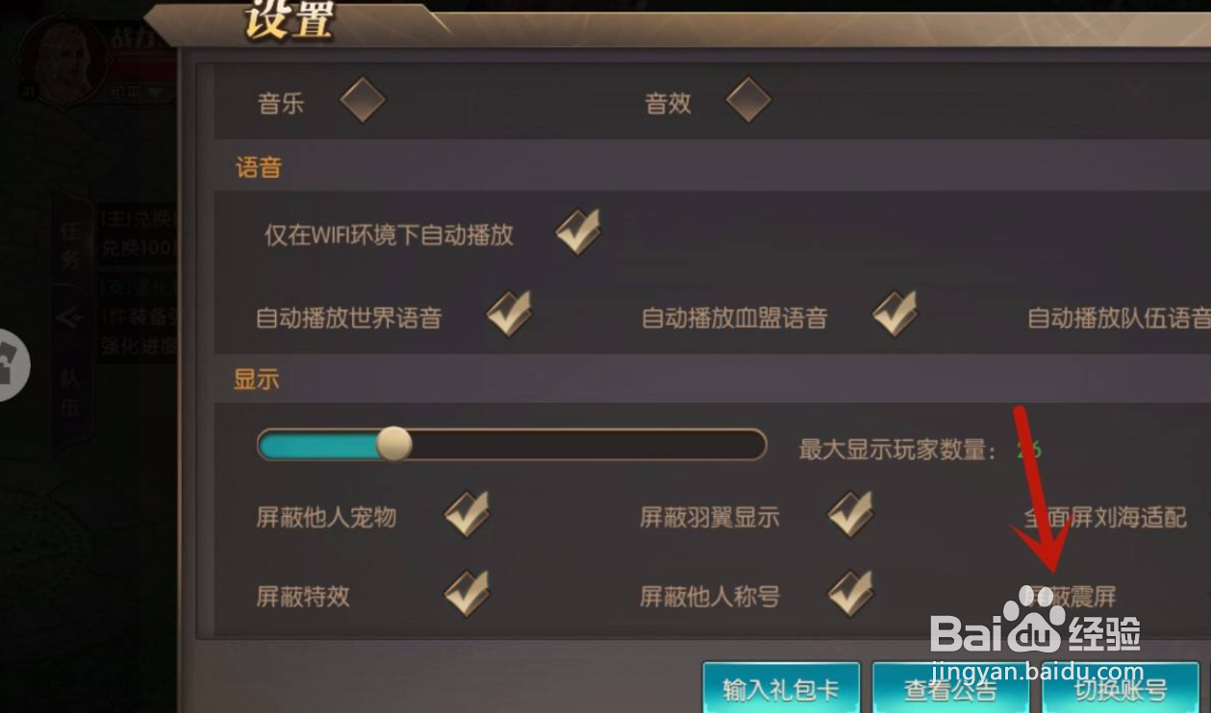Disable 自动播放世界语音 checkbox
The height and width of the screenshot is (713, 1211).
coord(509,314)
